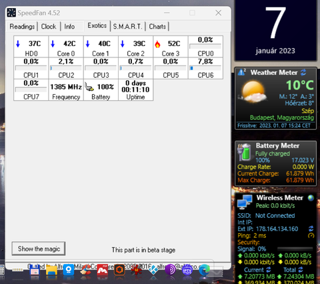Click the CPU2 usage bar
Viewport: 320px width, 284px height.
tap(66, 68)
